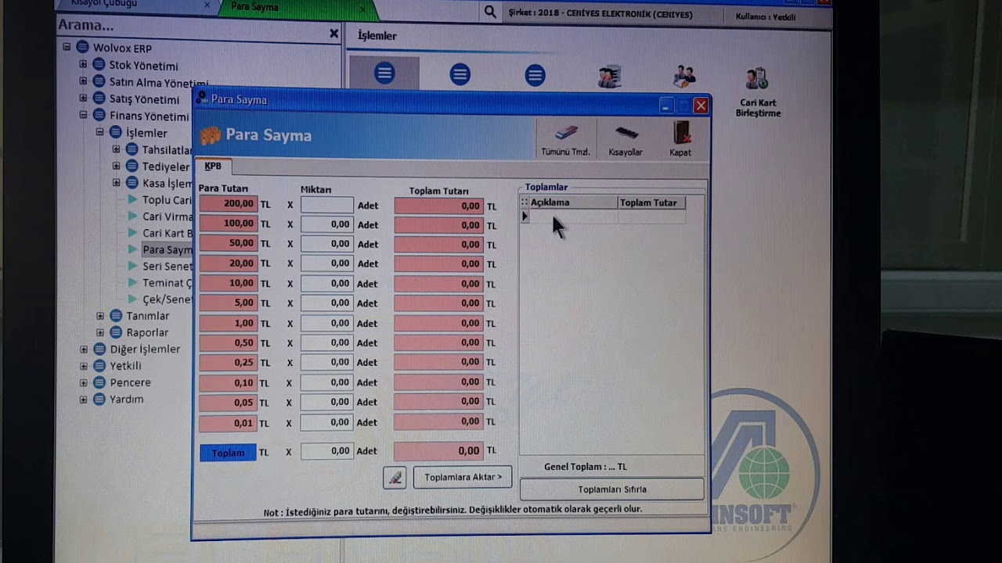
Task: Select Seri Senet tree item
Action: (167, 266)
